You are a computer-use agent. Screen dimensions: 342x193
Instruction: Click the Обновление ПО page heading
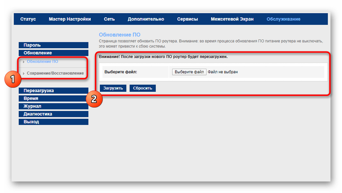(120, 35)
